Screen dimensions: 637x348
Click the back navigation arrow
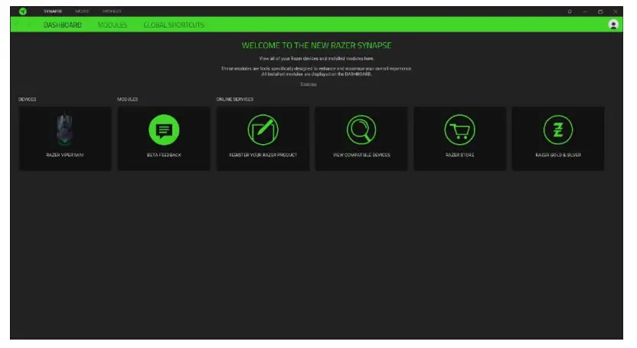click(x=17, y=25)
